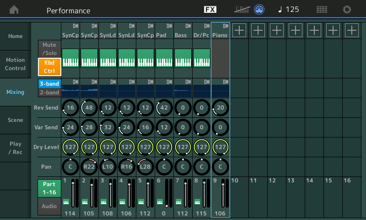Switch EQ display to 2-band
The width and height of the screenshot is (366, 220).
[49, 93]
